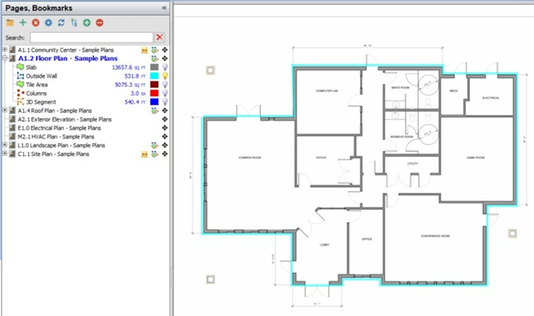Expand the C1.1 Site Plan page
This screenshot has width=534, height=316.
coord(4,154)
